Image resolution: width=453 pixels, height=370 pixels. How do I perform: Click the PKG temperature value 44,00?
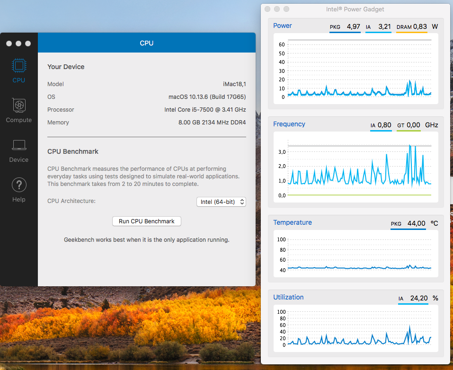pyautogui.click(x=416, y=223)
